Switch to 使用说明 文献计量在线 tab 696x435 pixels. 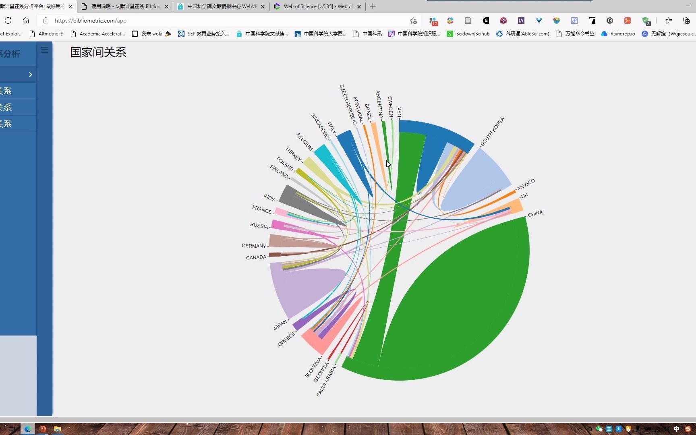tap(125, 6)
